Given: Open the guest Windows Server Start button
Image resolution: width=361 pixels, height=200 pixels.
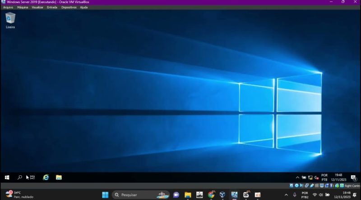Looking at the screenshot, I should [x=7, y=178].
